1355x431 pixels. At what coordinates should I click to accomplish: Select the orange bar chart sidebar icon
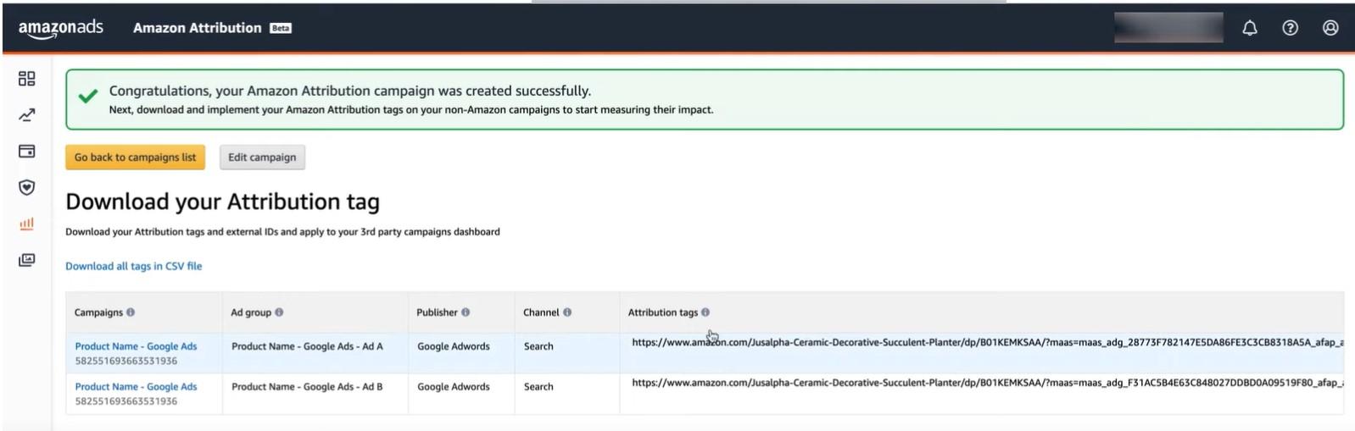(x=27, y=224)
